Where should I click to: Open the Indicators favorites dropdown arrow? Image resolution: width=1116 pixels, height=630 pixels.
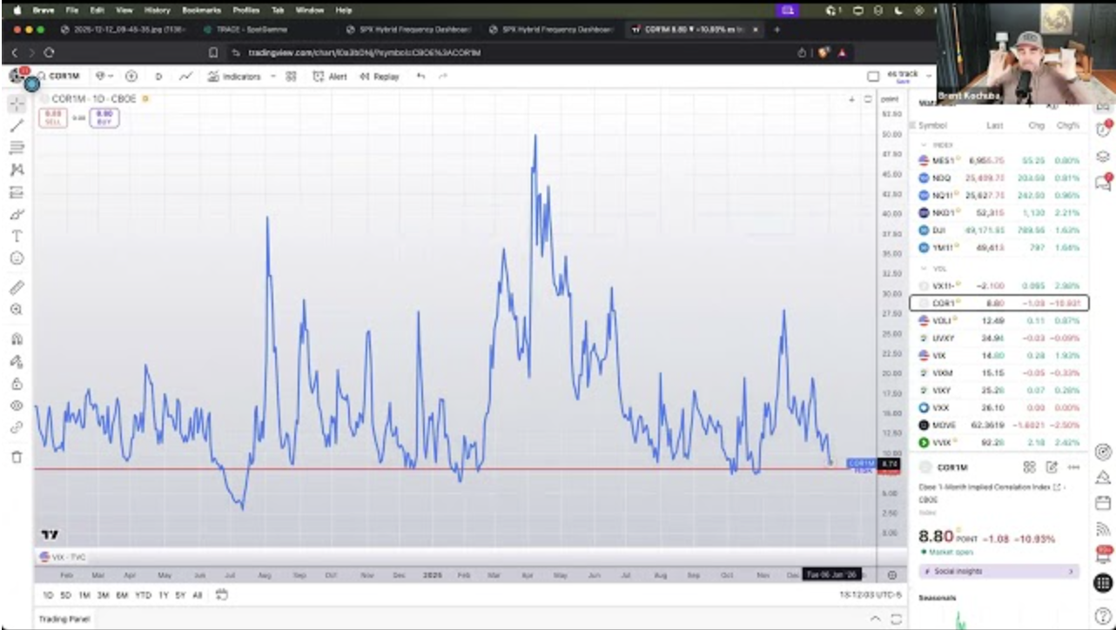click(x=272, y=77)
